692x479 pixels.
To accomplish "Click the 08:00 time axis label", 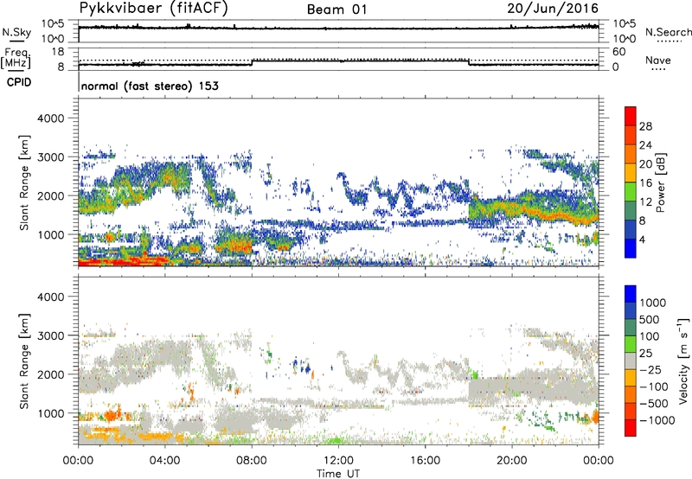I will pyautogui.click(x=252, y=461).
